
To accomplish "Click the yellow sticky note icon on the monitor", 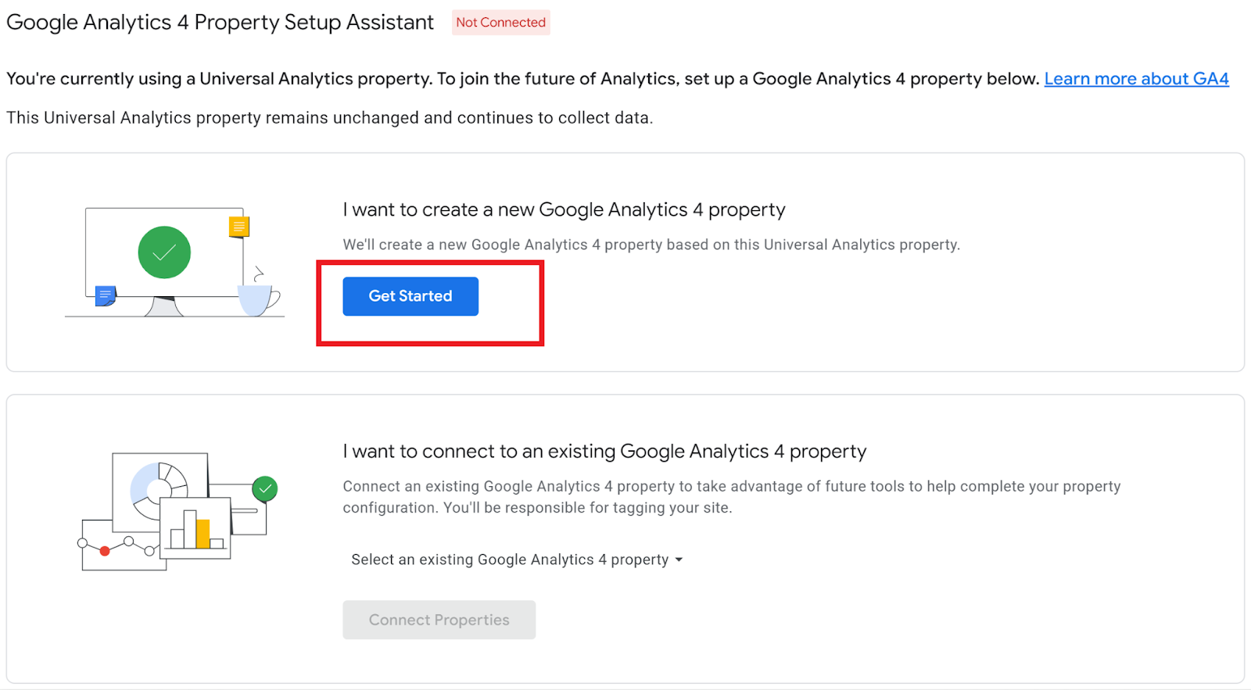I will 238,227.
